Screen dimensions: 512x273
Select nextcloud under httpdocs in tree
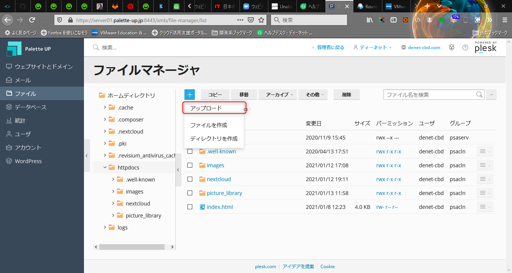pos(138,203)
